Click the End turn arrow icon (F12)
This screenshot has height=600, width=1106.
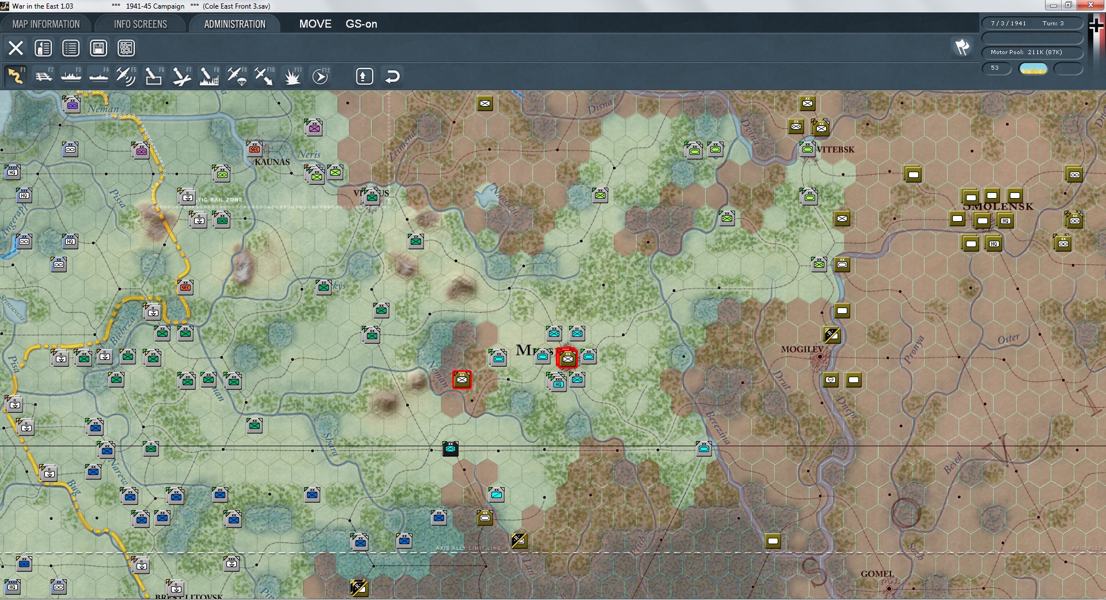point(320,76)
